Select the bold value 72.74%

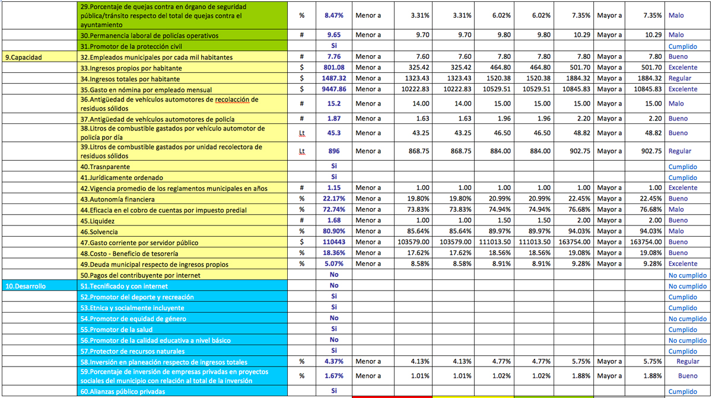[x=334, y=210]
